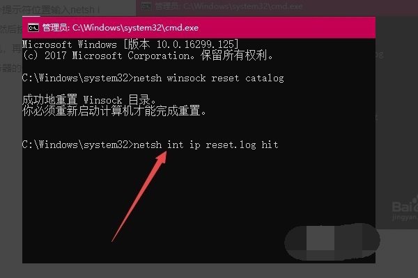Click the netsh winsock reset catalog command
The width and height of the screenshot is (418, 278).
tap(209, 79)
